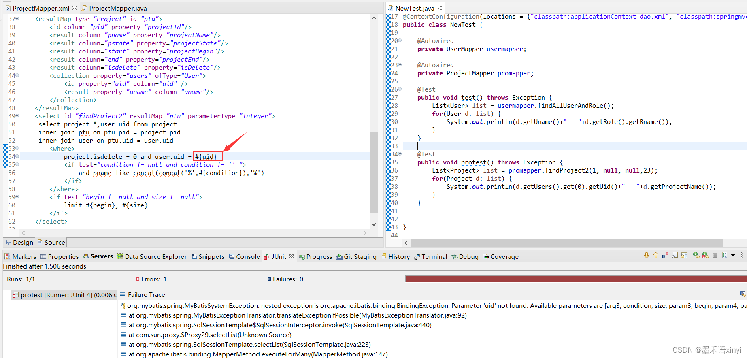Rerun the JUnit test
The height and width of the screenshot is (358, 747).
696,256
